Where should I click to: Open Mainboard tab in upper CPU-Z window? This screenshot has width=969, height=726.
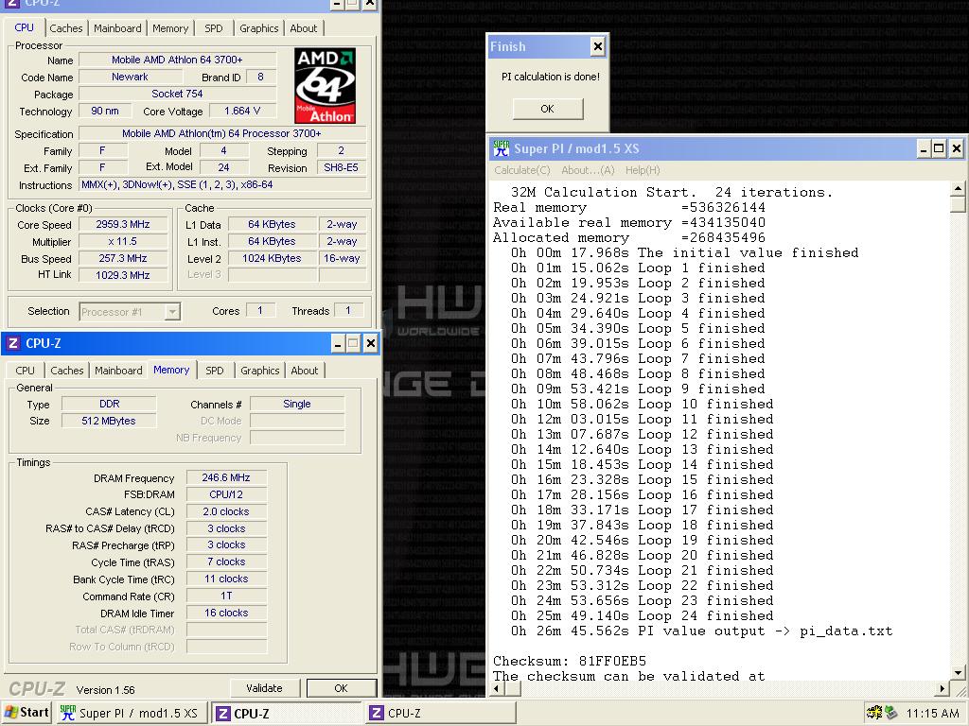pyautogui.click(x=117, y=28)
